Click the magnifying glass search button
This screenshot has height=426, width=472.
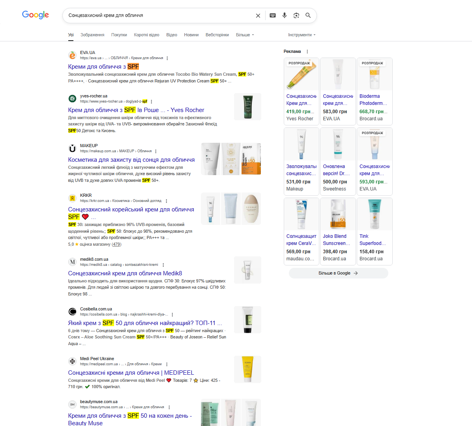coord(308,15)
